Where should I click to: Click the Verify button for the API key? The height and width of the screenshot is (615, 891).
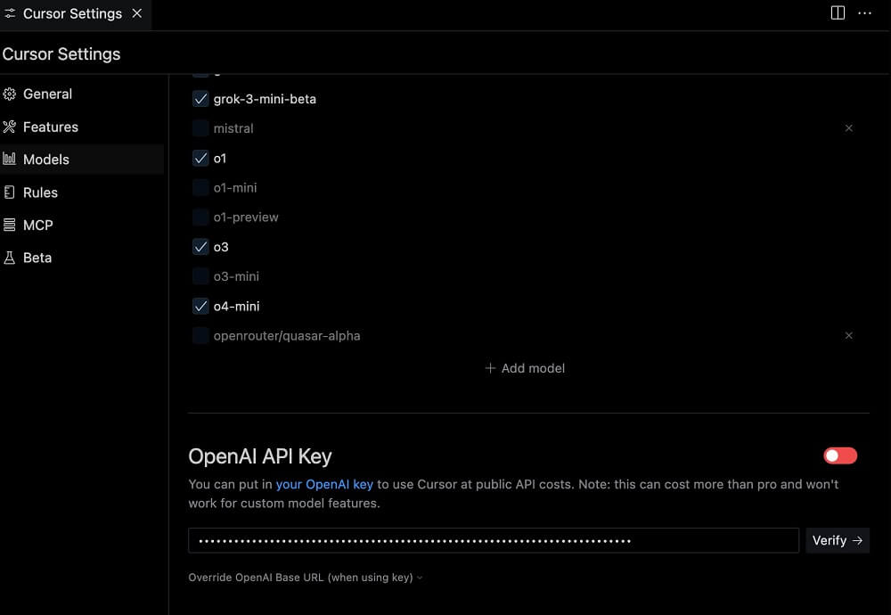(837, 540)
